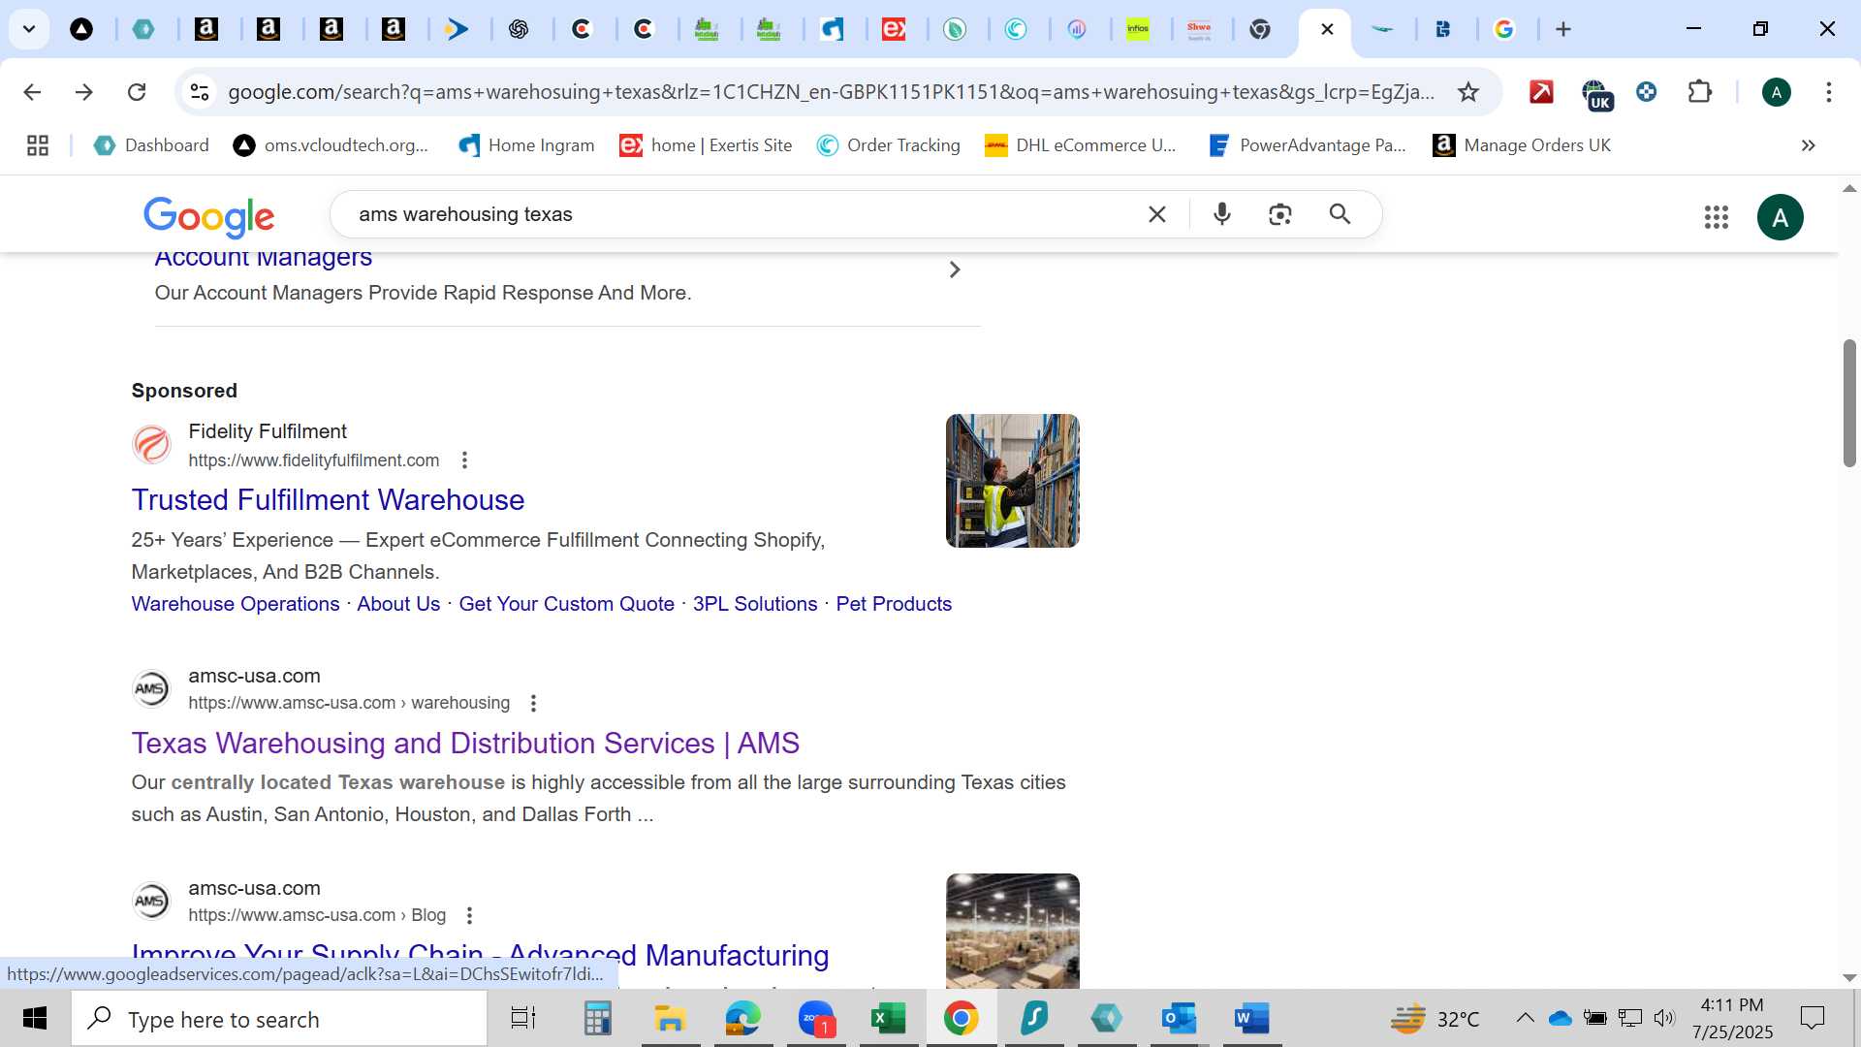Open Google account avatar on page

coord(1781,217)
